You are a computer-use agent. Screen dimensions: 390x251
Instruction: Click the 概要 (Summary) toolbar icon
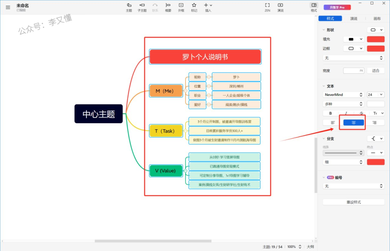168,7
